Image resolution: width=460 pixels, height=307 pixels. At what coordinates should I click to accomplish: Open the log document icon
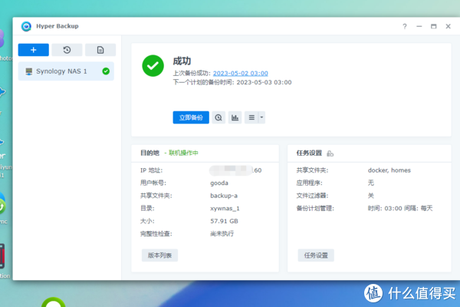tap(100, 50)
